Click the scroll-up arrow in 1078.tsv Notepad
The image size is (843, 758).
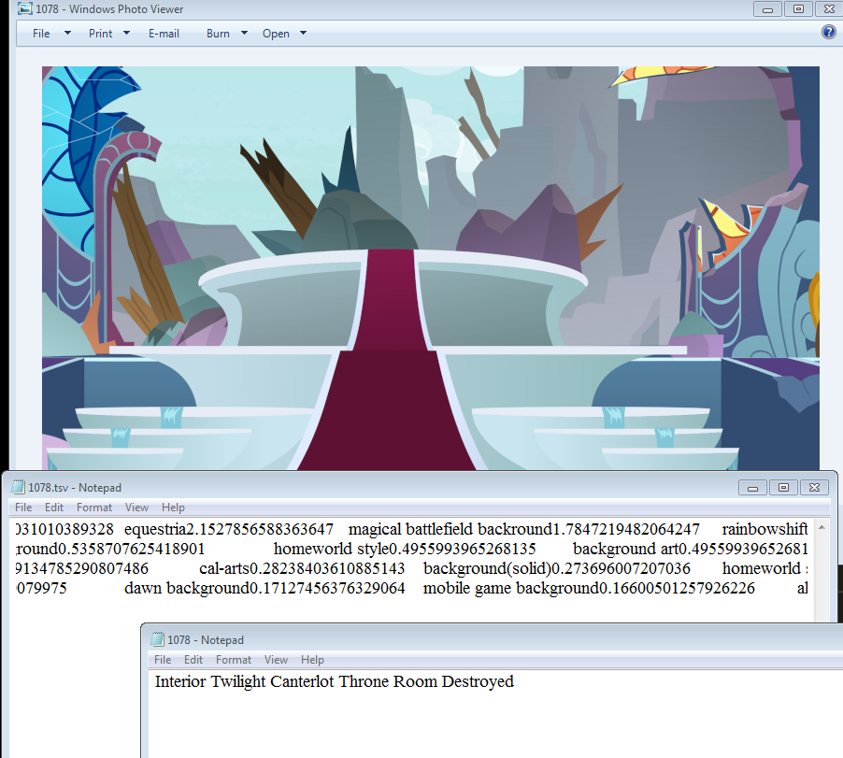tap(822, 528)
